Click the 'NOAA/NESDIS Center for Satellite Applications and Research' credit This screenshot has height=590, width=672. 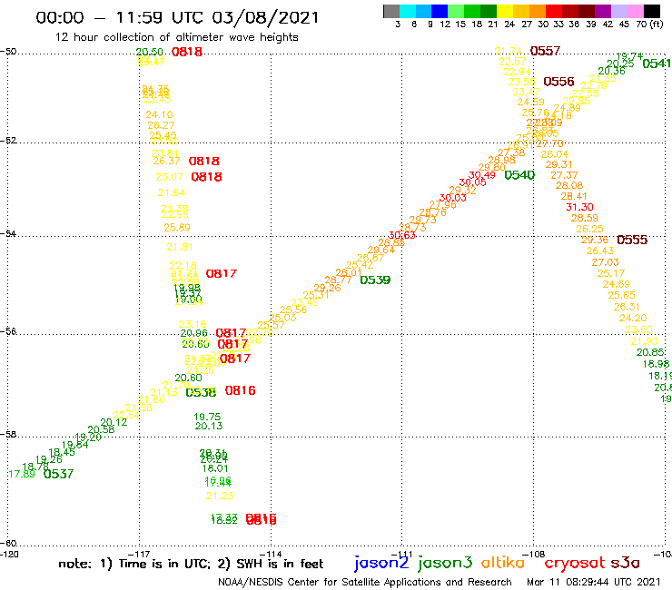click(x=365, y=583)
